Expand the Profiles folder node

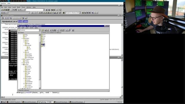coord(24,78)
